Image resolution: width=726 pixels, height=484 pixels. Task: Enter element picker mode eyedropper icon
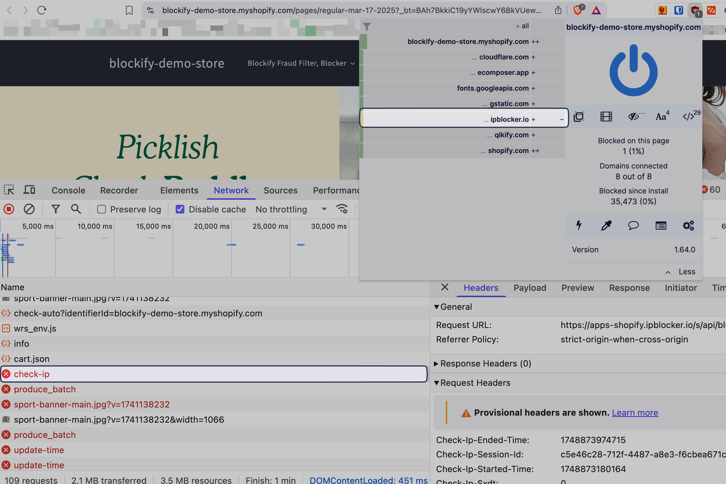(606, 225)
